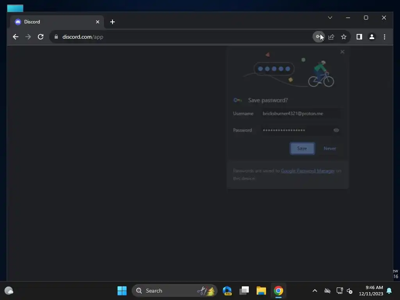Click the browser back arrow
This screenshot has height=300, width=400.
pyautogui.click(x=16, y=37)
